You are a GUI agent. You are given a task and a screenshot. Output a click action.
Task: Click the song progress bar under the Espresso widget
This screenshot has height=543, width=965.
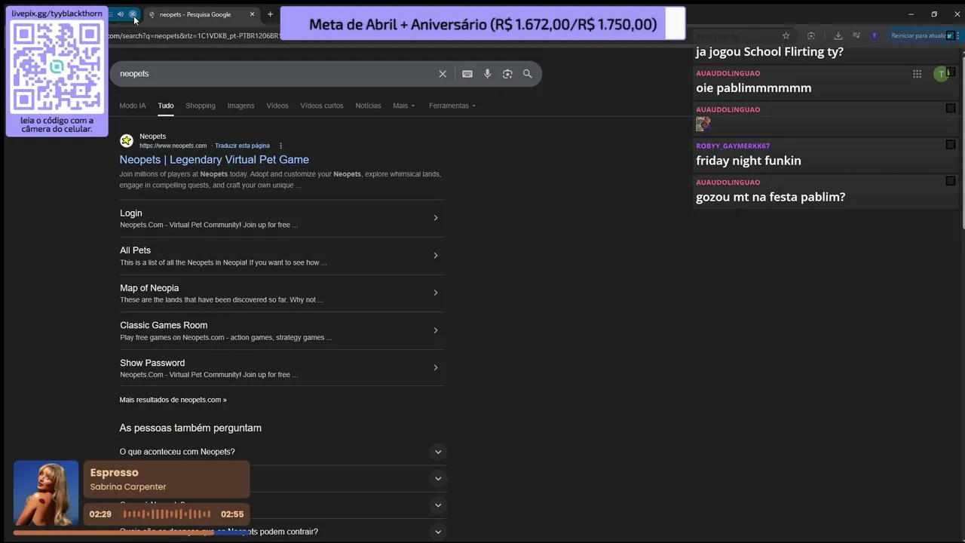pos(132,532)
